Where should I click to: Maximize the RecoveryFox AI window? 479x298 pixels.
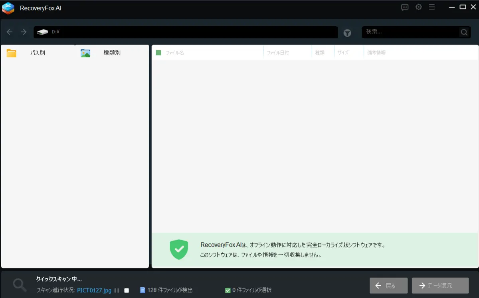click(463, 7)
